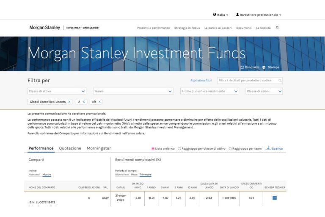The height and width of the screenshot is (217, 325).
Task: Click the Stampa printer icon
Action: coord(264,67)
